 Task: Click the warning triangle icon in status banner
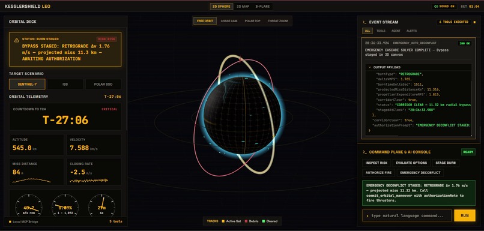(16, 40)
